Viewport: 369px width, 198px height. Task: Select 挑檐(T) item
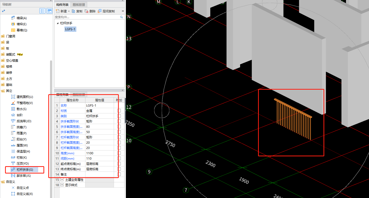coord(21,127)
